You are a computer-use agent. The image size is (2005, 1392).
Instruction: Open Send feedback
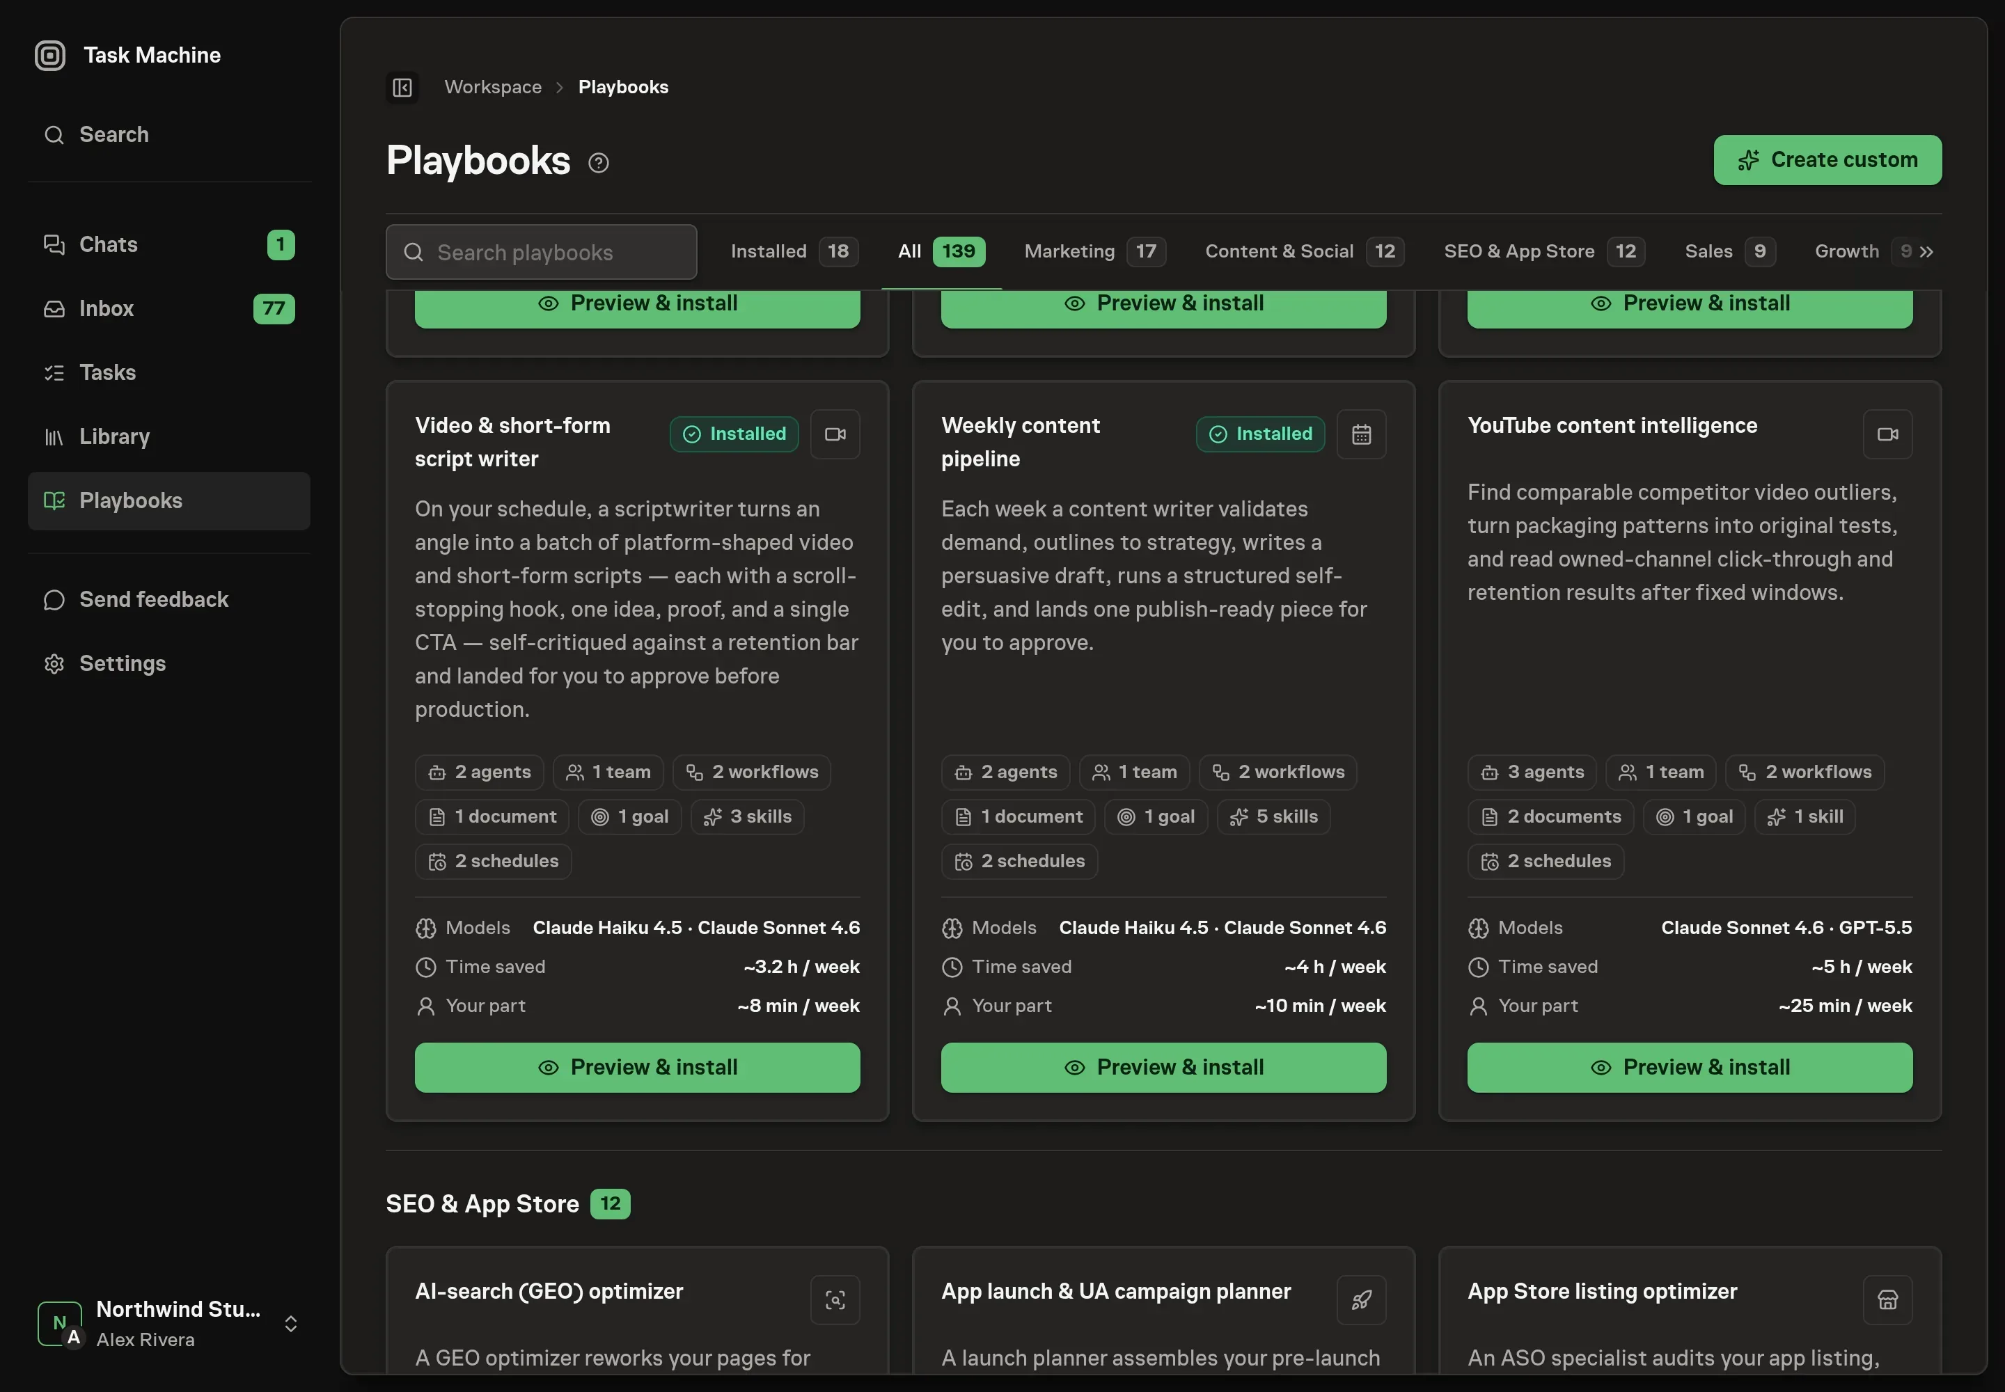tap(169, 600)
